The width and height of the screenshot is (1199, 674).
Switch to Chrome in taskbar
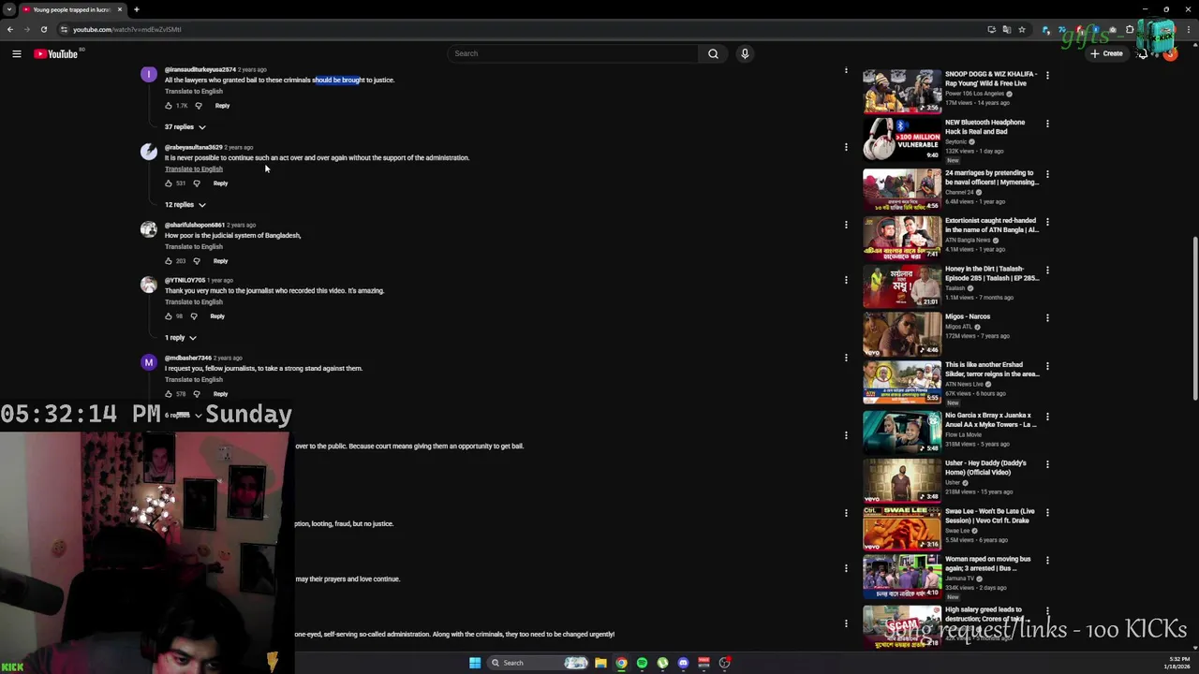621,663
